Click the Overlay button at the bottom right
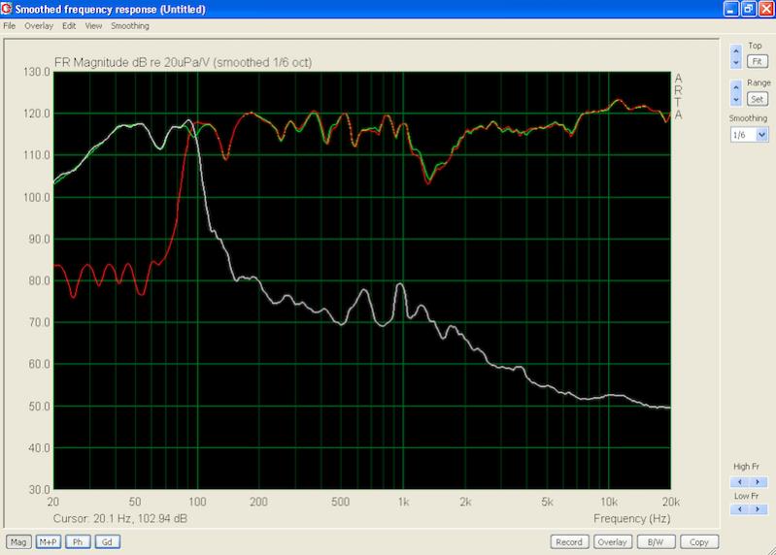The image size is (776, 555). (x=612, y=542)
